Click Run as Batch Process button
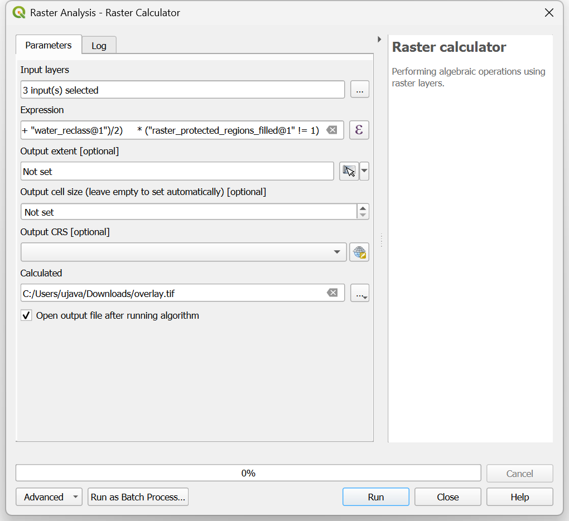Viewport: 569px width, 521px height. click(138, 497)
